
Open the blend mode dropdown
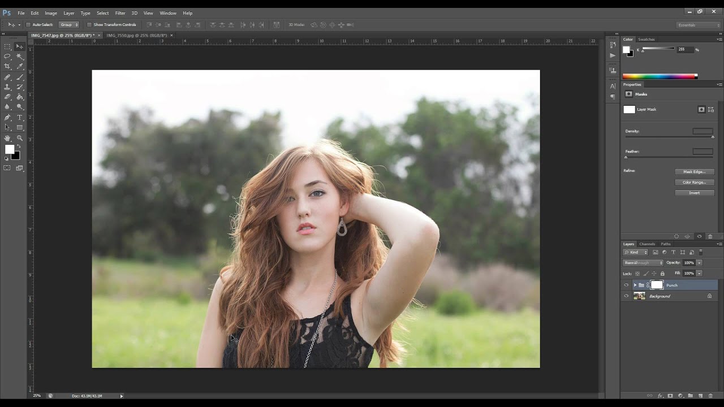(643, 263)
